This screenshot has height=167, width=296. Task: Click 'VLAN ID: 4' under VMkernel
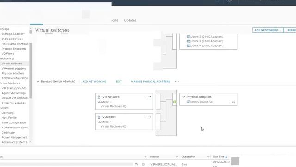point(105,122)
